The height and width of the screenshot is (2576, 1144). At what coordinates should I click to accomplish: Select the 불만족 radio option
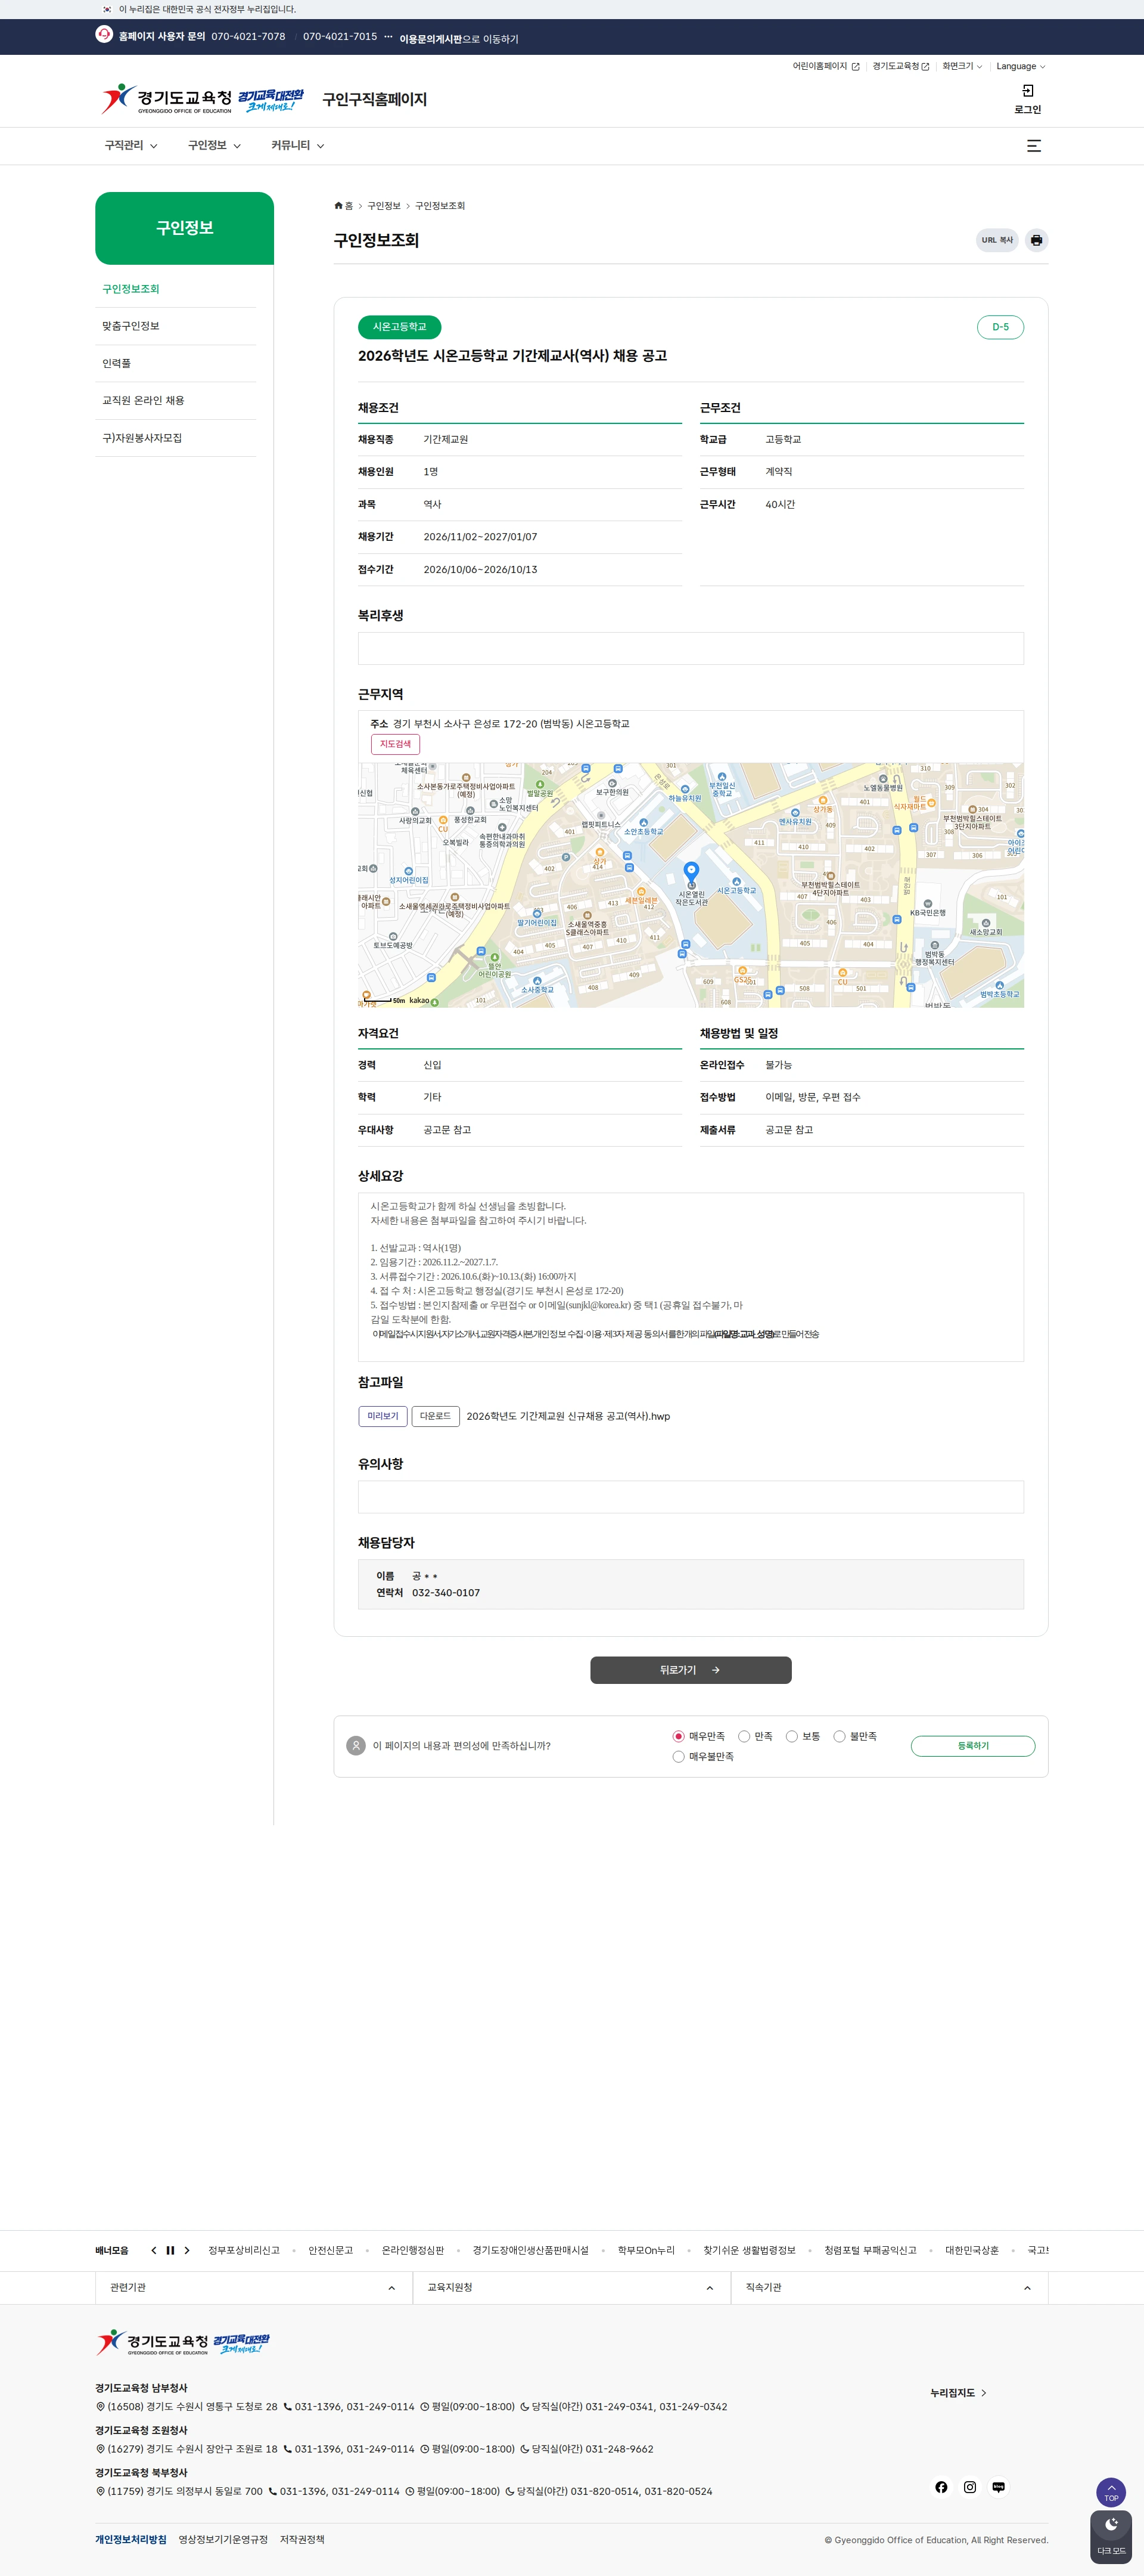(x=840, y=1736)
